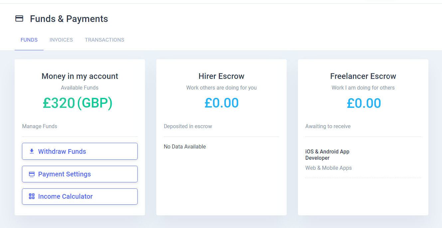Click the card icon on Payment Settings

click(x=32, y=174)
